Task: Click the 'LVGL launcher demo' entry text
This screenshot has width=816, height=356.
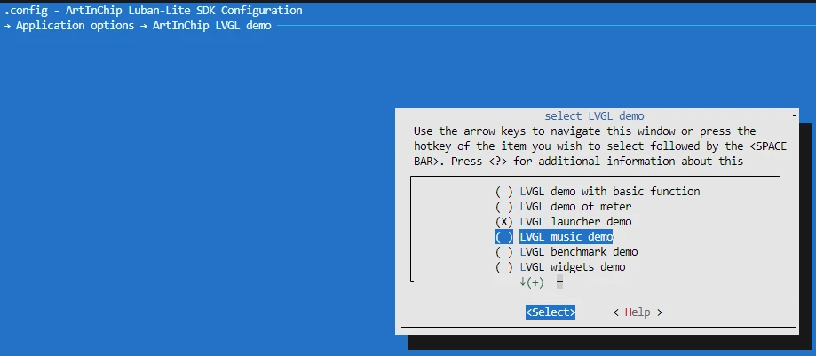Action: pos(575,222)
